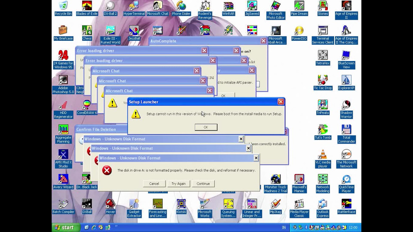Launch JigSawed puzzle icon
Image resolution: width=413 pixels, height=232 pixels.
click(x=252, y=9)
